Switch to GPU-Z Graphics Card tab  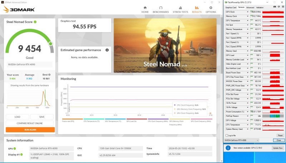click(x=231, y=7)
